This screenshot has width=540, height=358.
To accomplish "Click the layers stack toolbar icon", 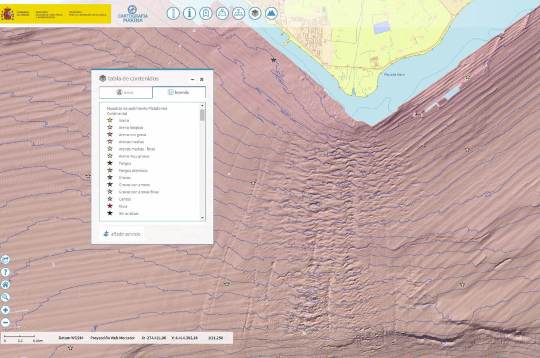I will (x=255, y=13).
